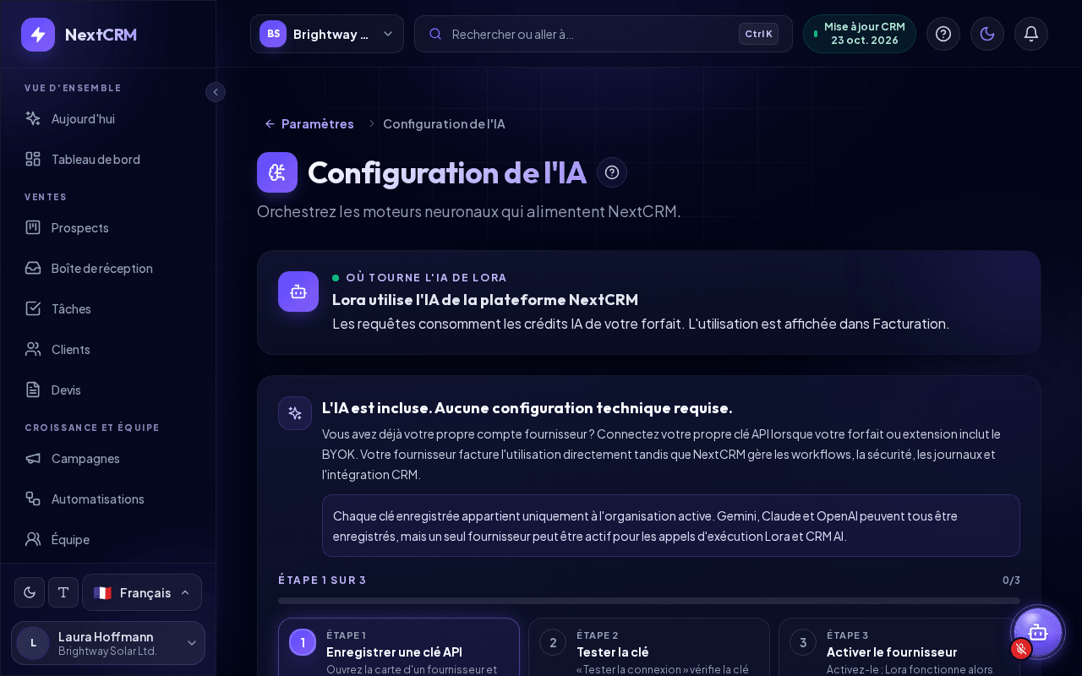Click the Devis document icon
Viewport: 1082px width, 676px height.
tap(33, 390)
